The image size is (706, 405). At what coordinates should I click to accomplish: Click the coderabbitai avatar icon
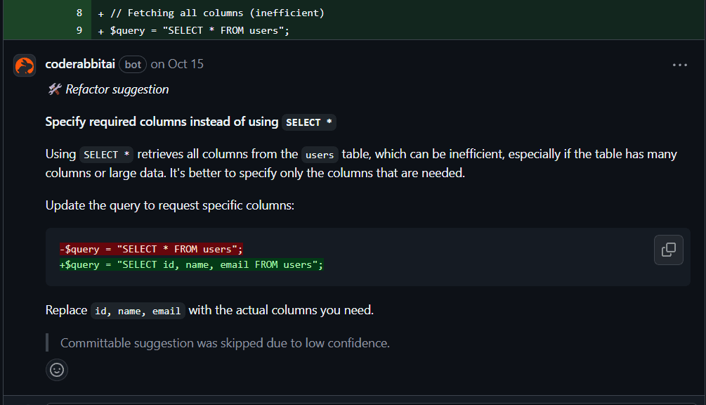(x=25, y=65)
